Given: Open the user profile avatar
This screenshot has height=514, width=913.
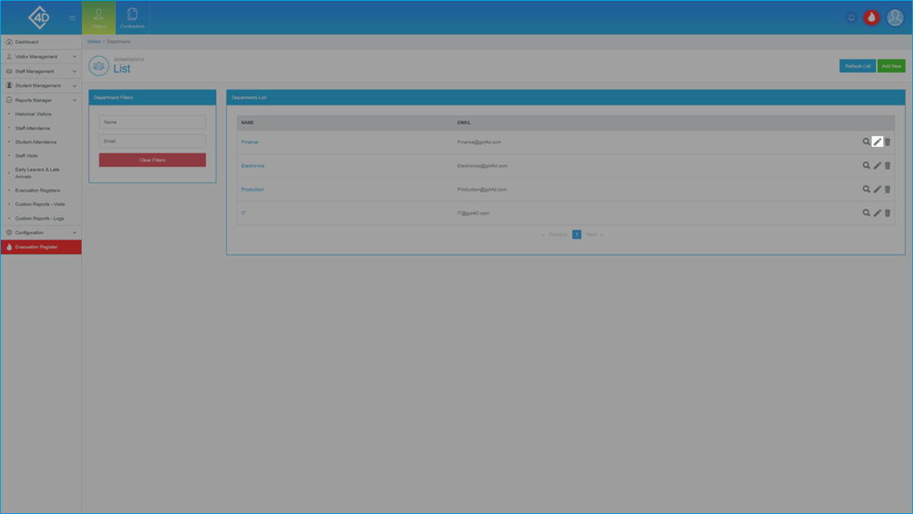Looking at the screenshot, I should (x=895, y=17).
